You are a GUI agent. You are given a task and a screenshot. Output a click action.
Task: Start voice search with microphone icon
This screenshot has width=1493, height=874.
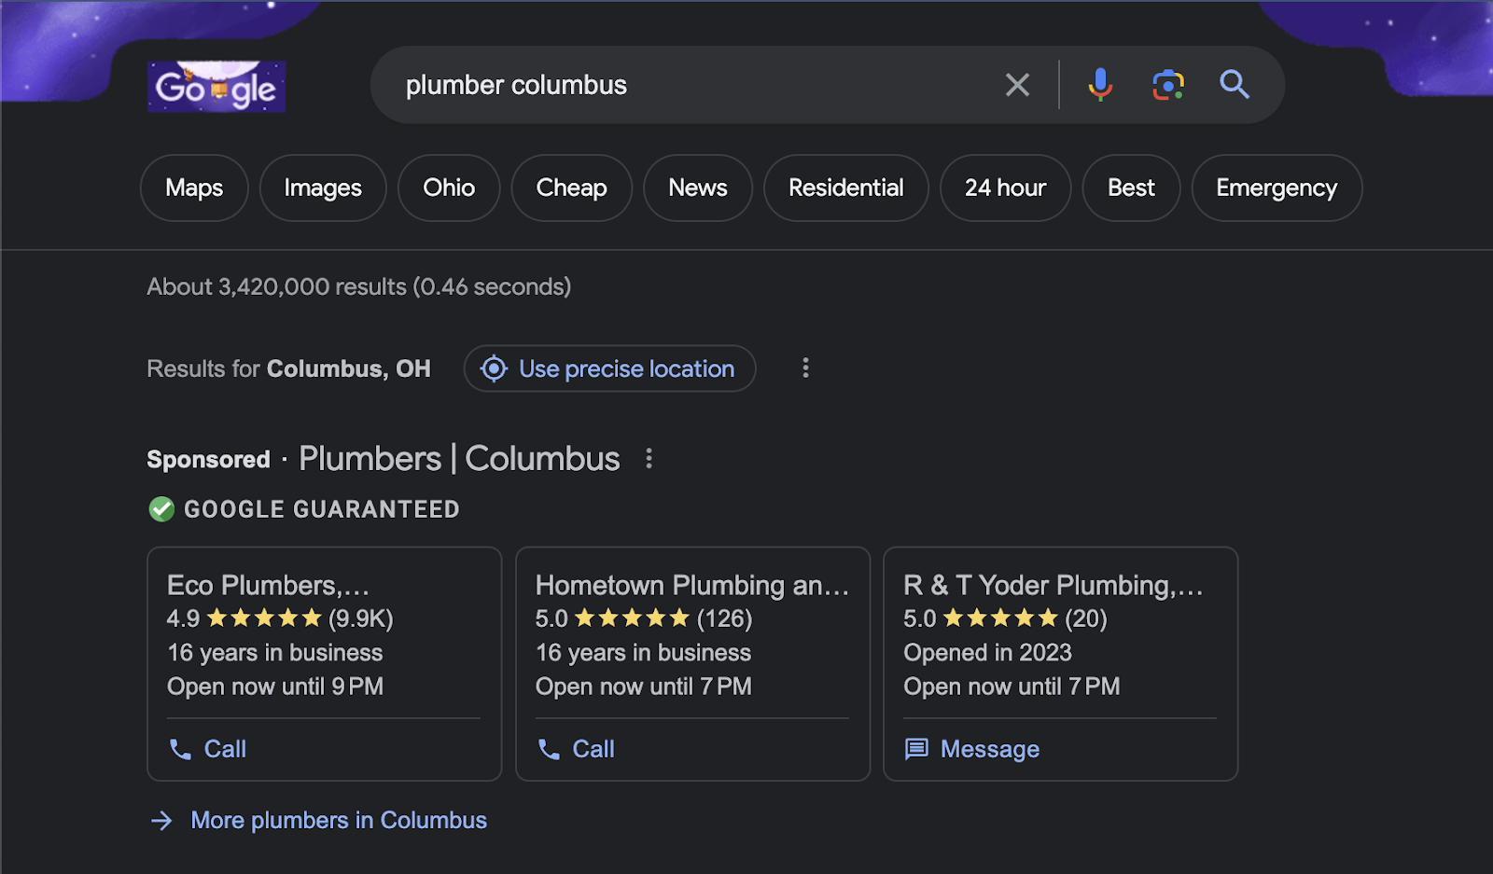[x=1100, y=85]
